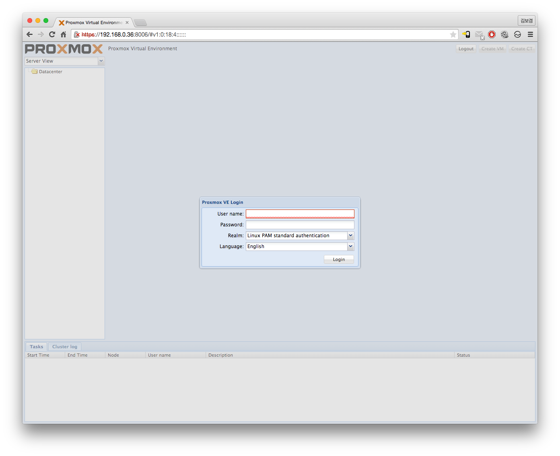Select the Proxmox Virtual Environment browser tab
Screen dimensions: 560x456
(x=93, y=23)
